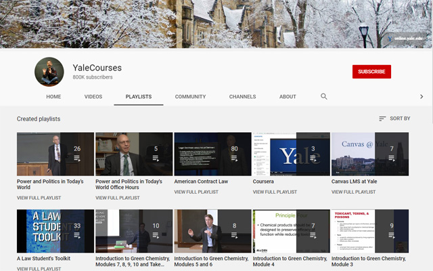This screenshot has height=271, width=433.
Task: Click playlist icon on American Contract Law thumbnail
Action: click(x=234, y=158)
